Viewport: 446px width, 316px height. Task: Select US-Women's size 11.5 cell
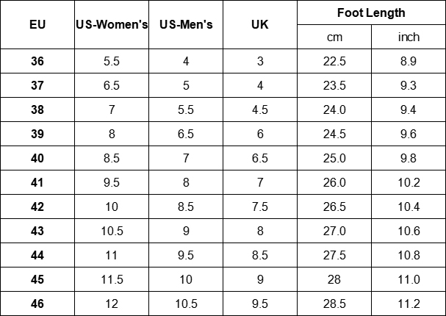112,279
